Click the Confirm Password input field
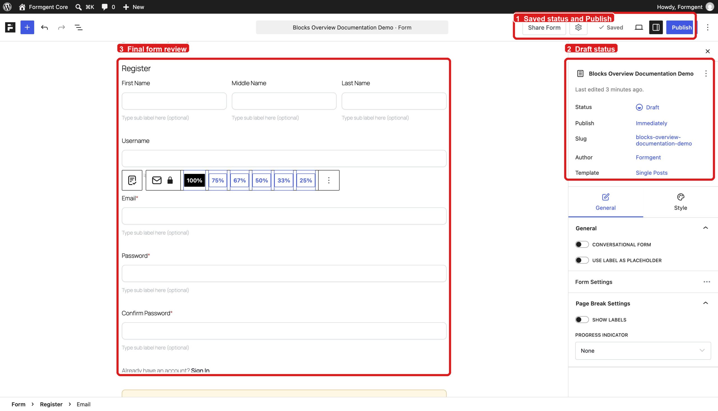718x411 pixels. coord(284,331)
